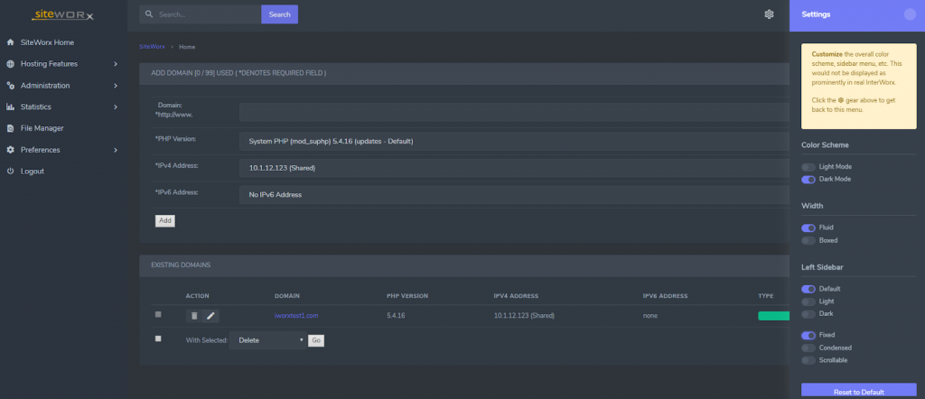
Task: Click the File Manager document icon
Action: point(10,128)
